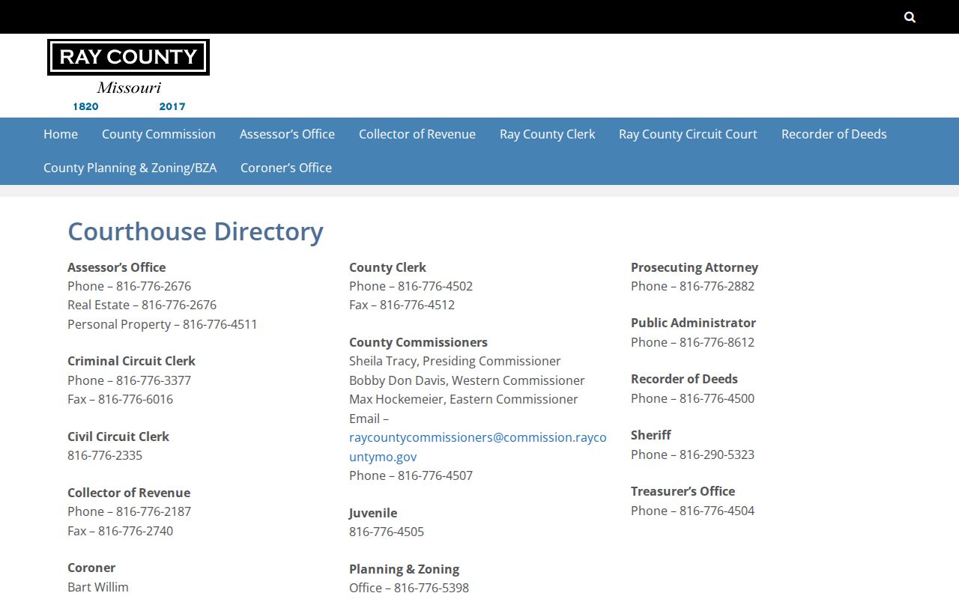This screenshot has height=599, width=959.
Task: Select phone number 816-776-2335
Action: pos(105,455)
